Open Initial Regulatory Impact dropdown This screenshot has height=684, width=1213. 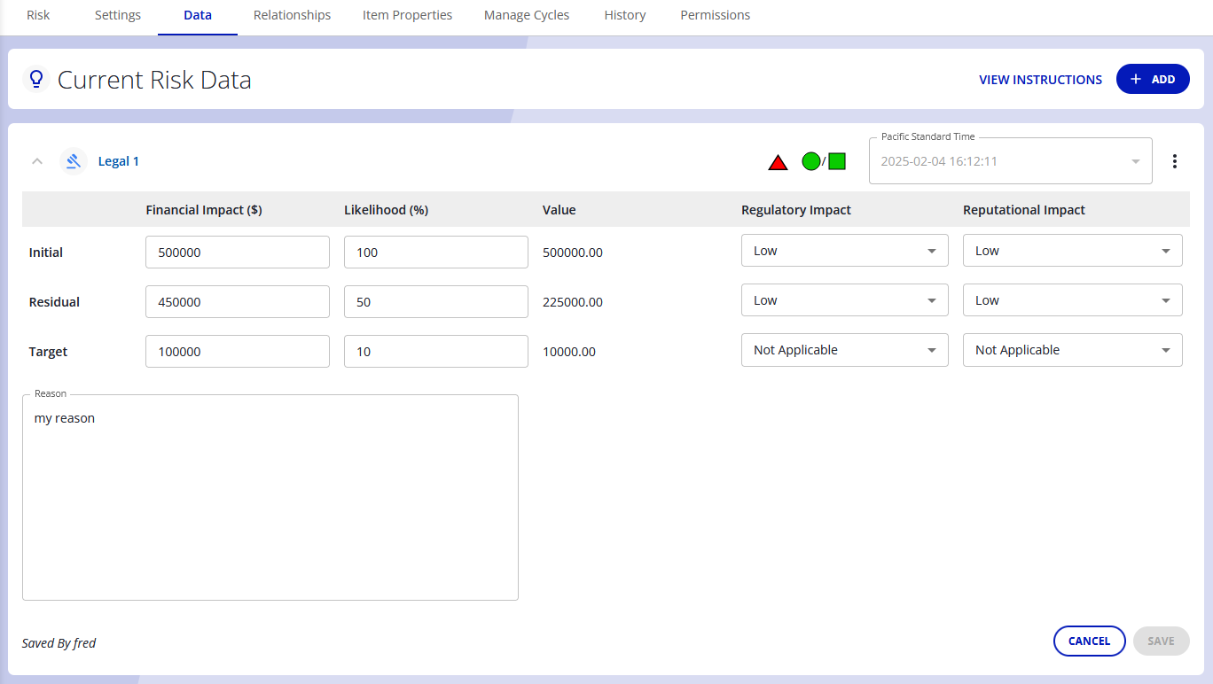point(844,251)
